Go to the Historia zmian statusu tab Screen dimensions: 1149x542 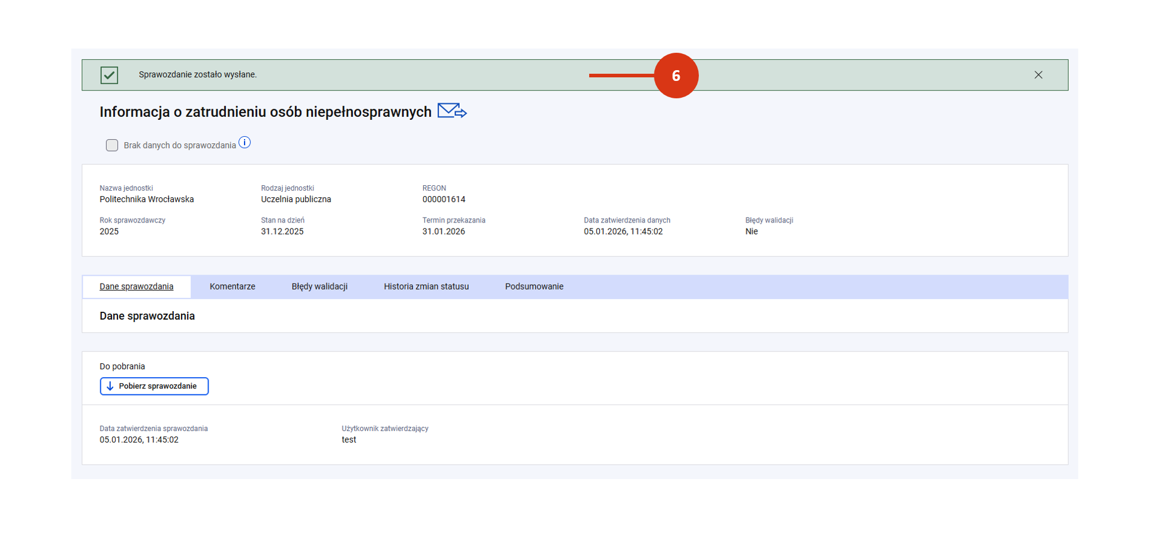point(426,287)
